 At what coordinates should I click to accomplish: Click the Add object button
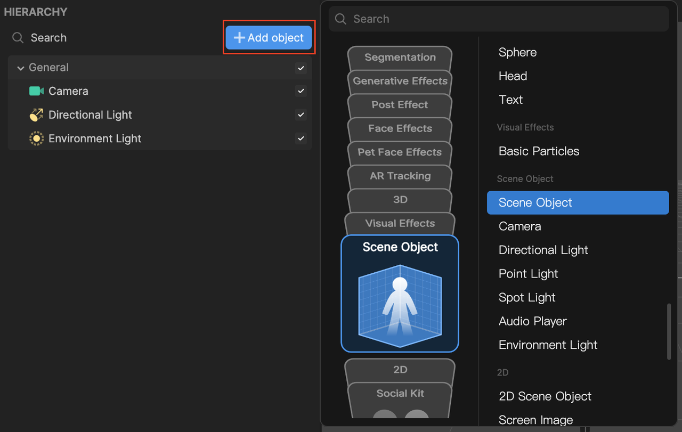pos(269,37)
